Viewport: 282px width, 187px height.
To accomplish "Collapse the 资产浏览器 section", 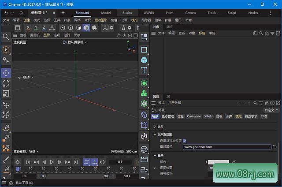I will click(x=155, y=134).
